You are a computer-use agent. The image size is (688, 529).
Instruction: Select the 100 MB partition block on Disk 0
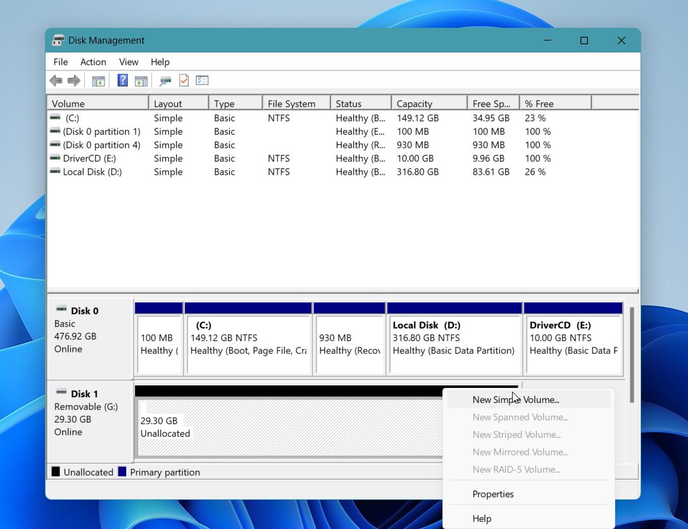pyautogui.click(x=159, y=339)
